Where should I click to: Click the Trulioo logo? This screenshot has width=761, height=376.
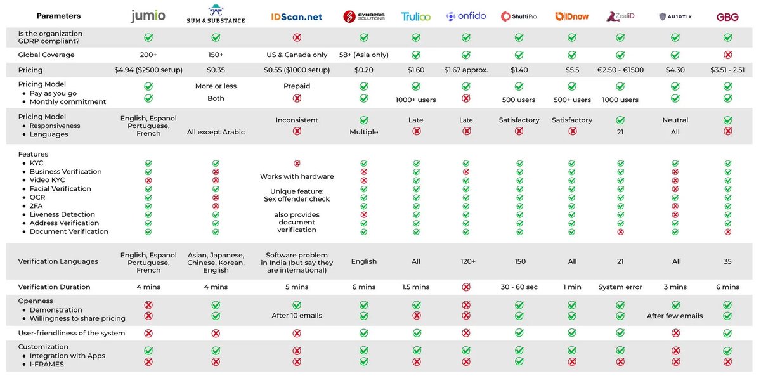click(415, 16)
